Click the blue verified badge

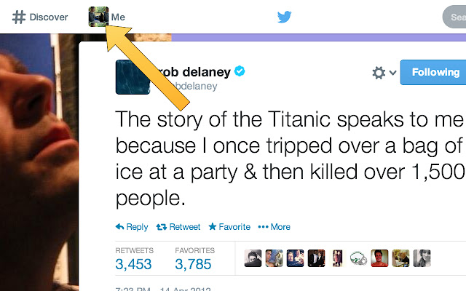point(240,71)
